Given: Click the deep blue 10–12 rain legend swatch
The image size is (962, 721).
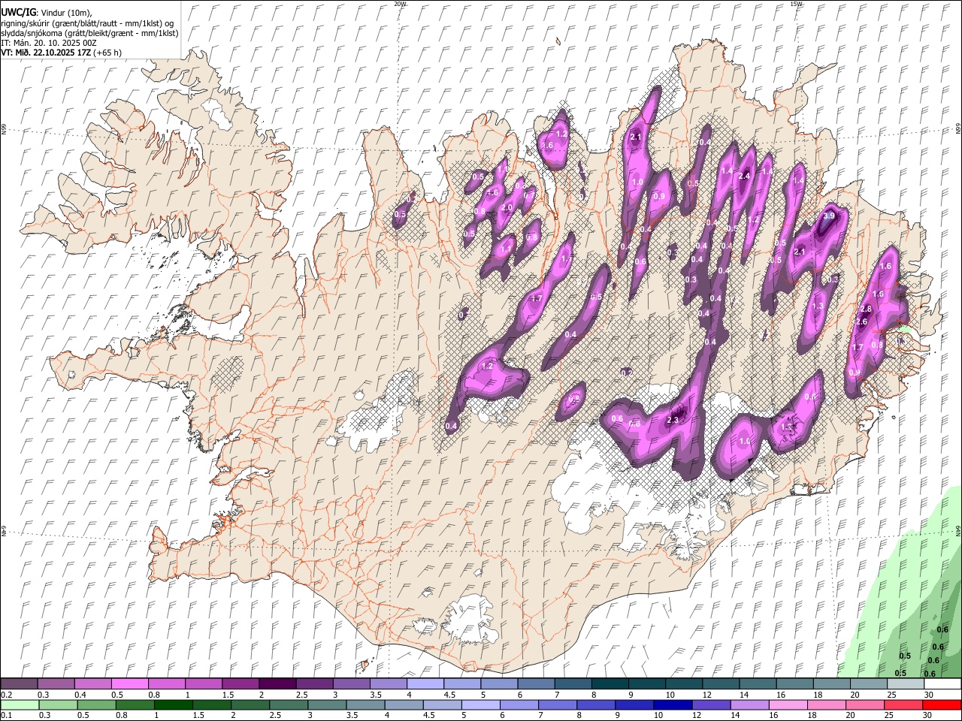Looking at the screenshot, I should tap(671, 705).
